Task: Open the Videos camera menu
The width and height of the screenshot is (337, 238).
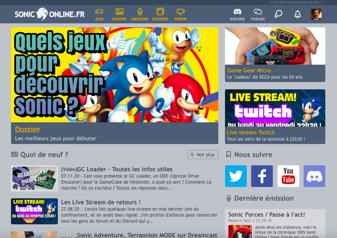Action: (x=181, y=14)
